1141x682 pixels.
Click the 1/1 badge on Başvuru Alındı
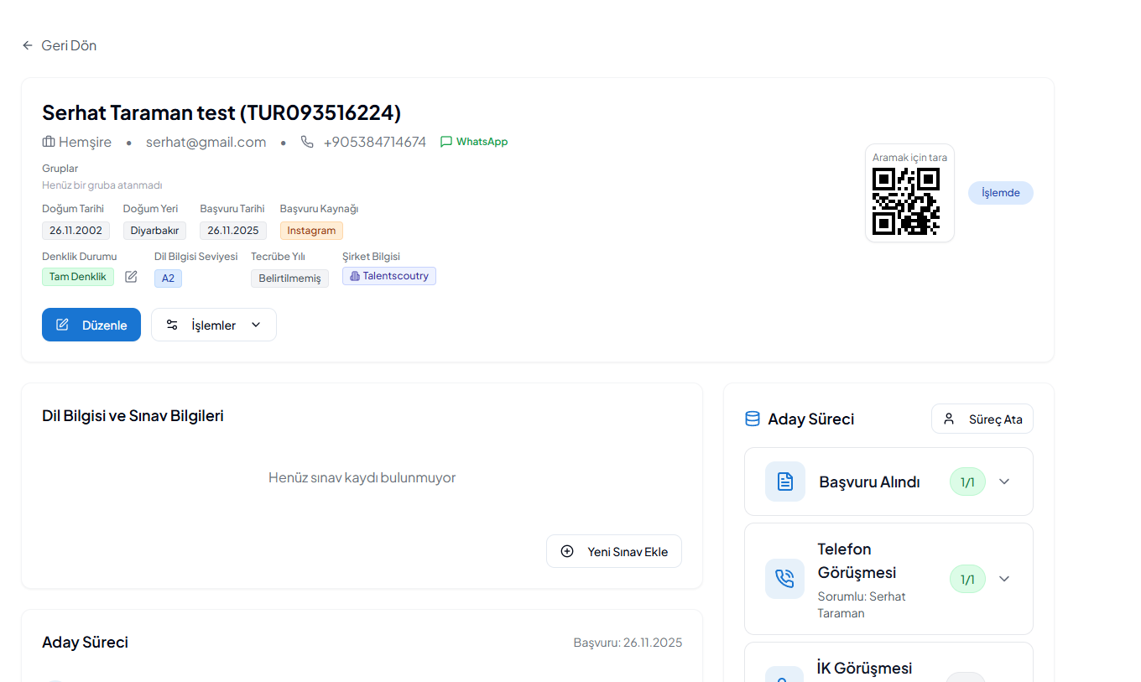tap(967, 482)
